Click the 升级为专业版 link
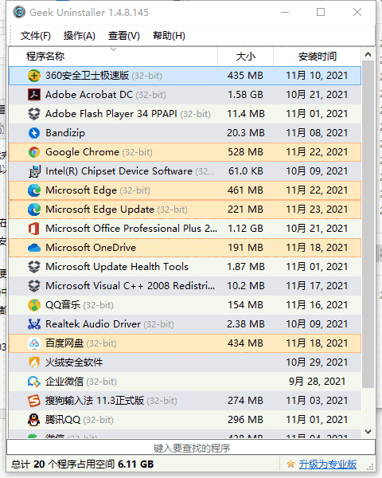 tap(327, 464)
